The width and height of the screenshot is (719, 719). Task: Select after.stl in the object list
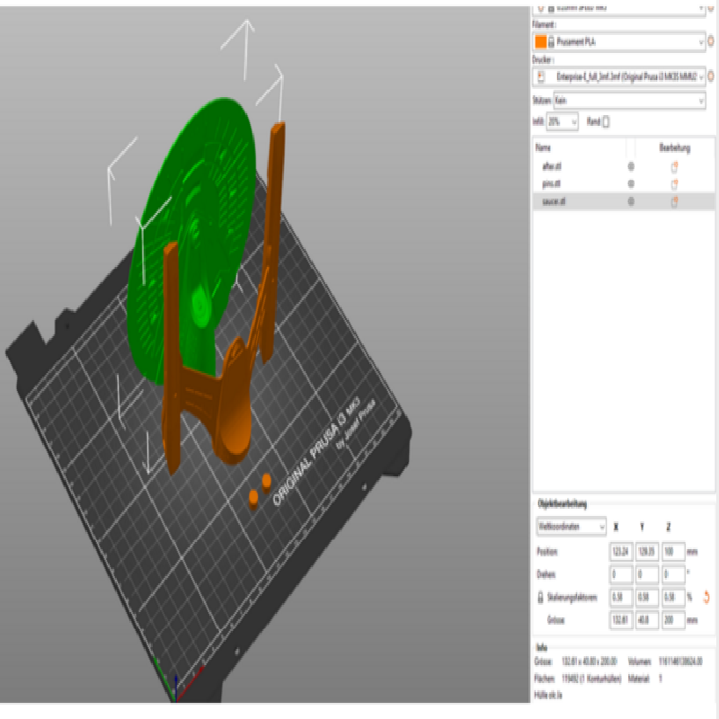pyautogui.click(x=552, y=166)
